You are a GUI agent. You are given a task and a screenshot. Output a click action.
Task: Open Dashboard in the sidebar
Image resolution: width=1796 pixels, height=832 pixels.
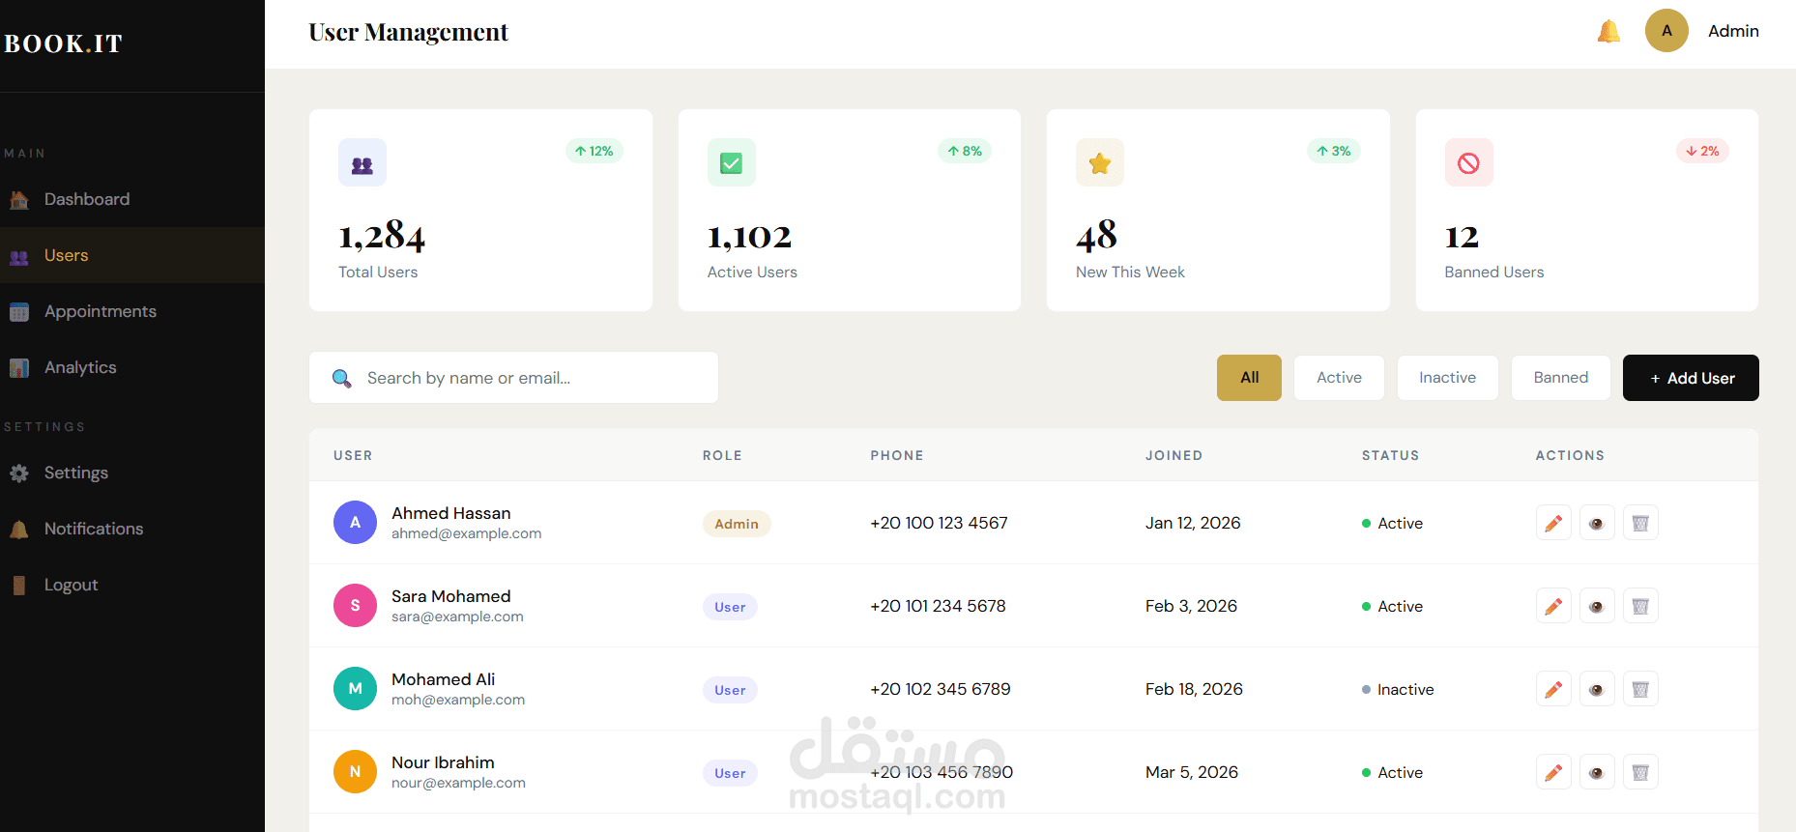coord(132,199)
